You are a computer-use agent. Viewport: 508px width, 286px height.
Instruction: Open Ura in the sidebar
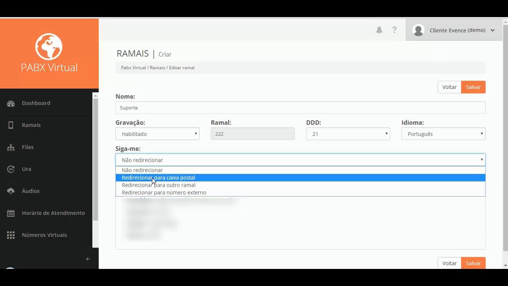(x=27, y=169)
